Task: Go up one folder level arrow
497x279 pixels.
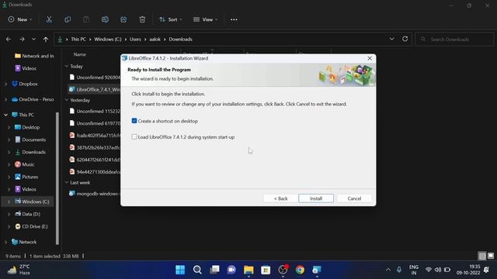Action: (x=46, y=40)
